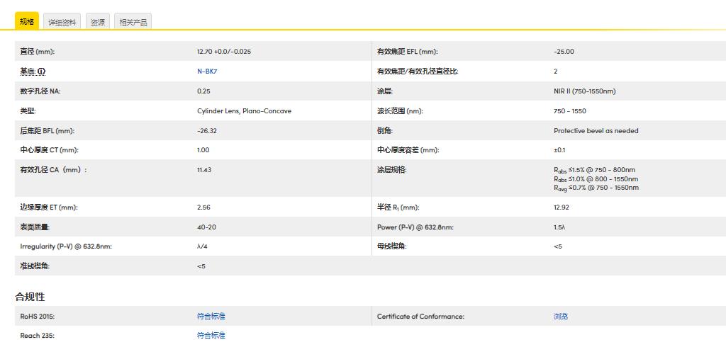Click the 边缘厚度 ET (mm) label

point(49,207)
